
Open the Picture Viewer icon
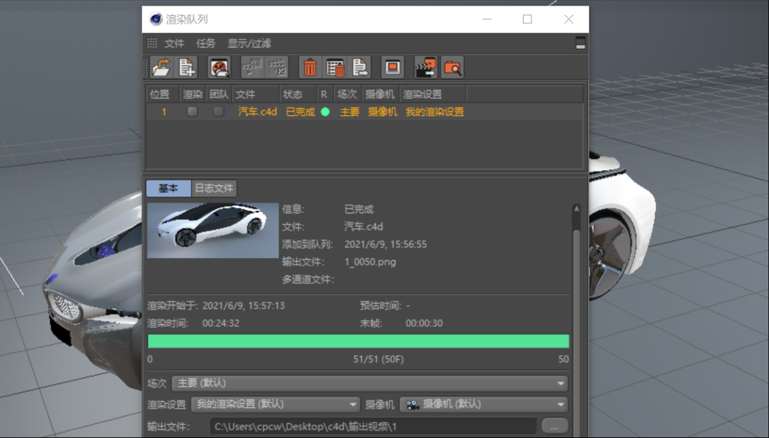click(x=393, y=67)
